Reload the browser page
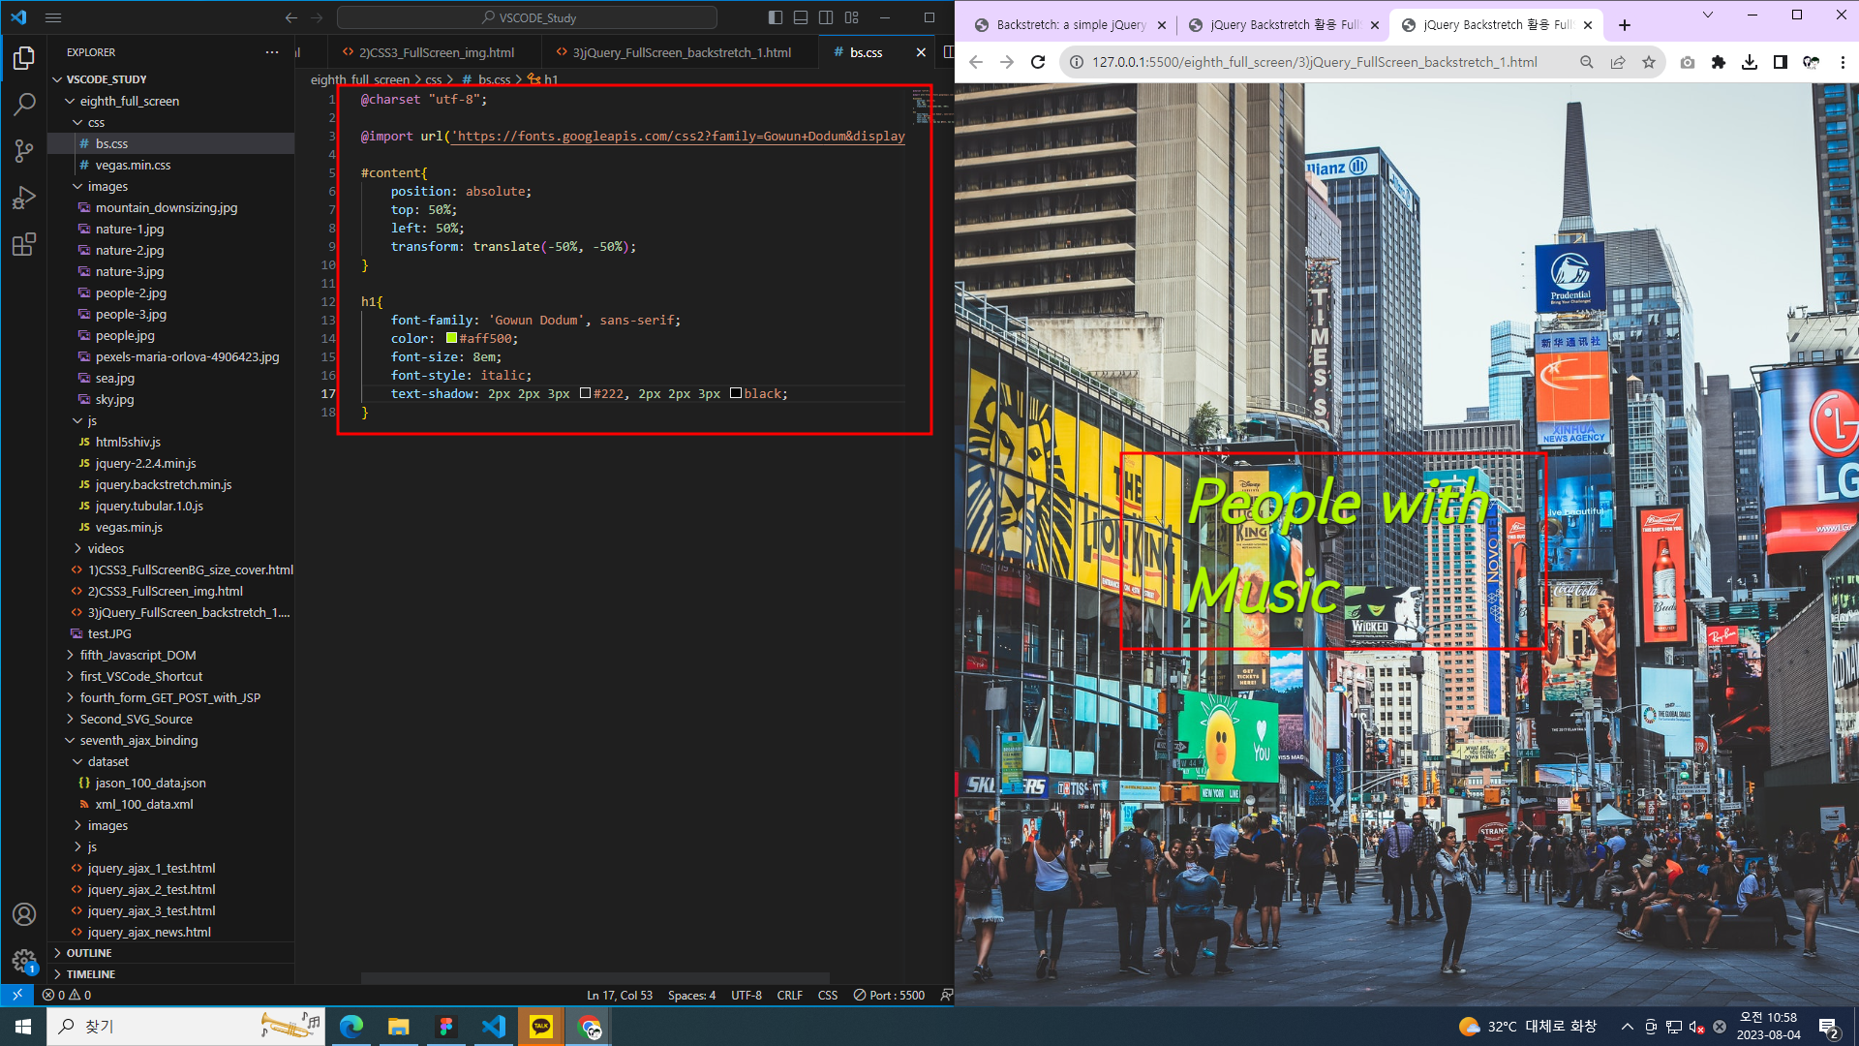 [x=1038, y=62]
